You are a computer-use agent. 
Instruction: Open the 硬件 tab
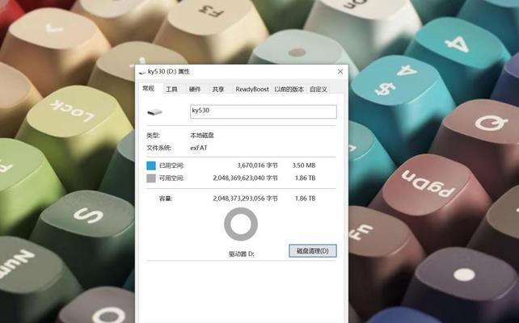click(x=195, y=90)
